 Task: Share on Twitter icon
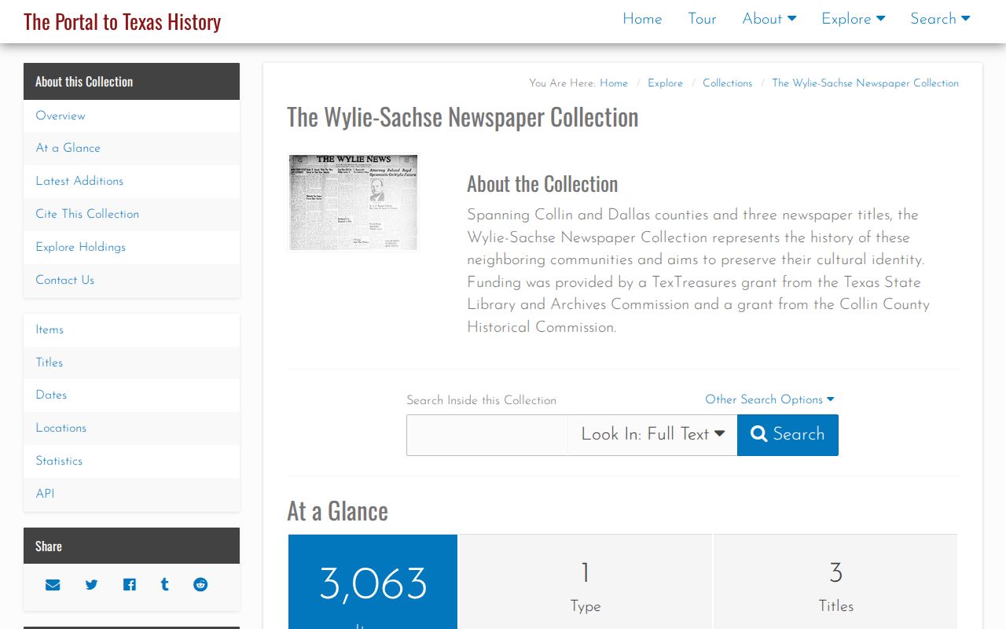click(x=92, y=585)
